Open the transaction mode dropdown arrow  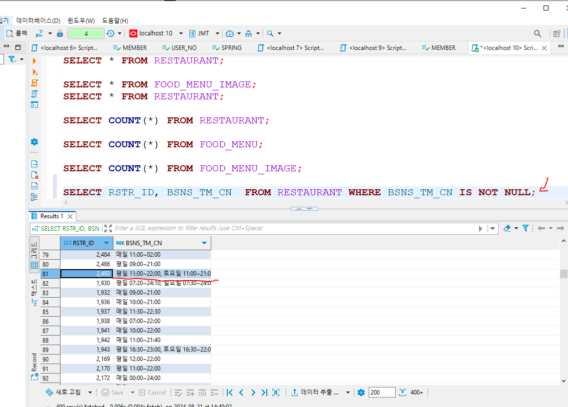pyautogui.click(x=50, y=33)
